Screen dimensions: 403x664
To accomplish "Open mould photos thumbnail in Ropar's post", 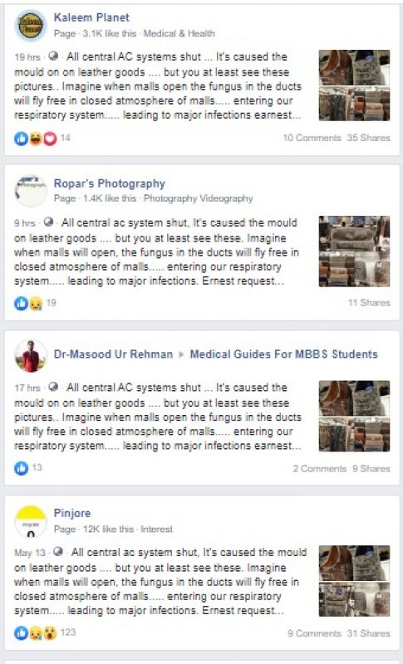I will coord(354,251).
